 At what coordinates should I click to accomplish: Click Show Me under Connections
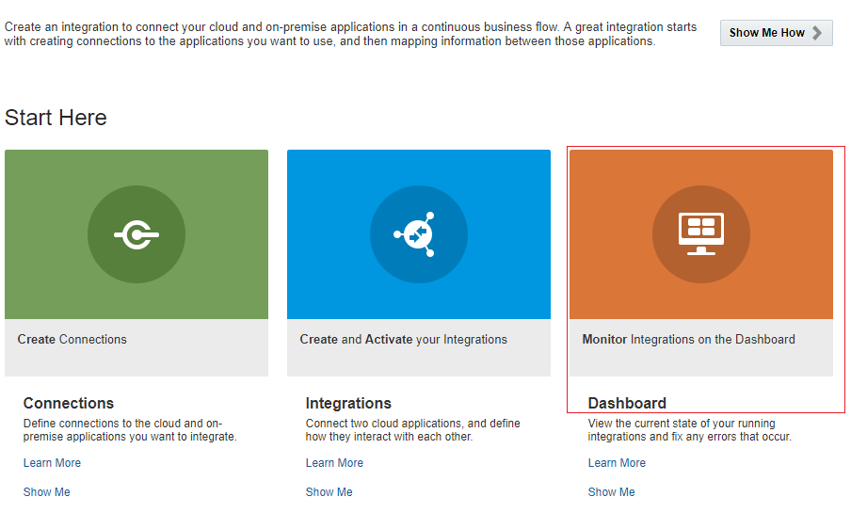click(47, 492)
